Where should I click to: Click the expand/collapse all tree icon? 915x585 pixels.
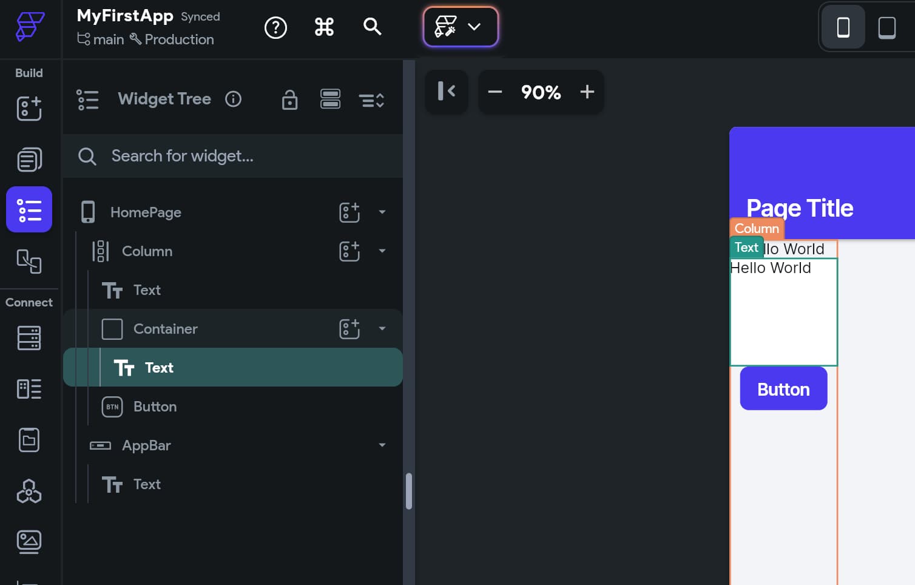(x=371, y=100)
